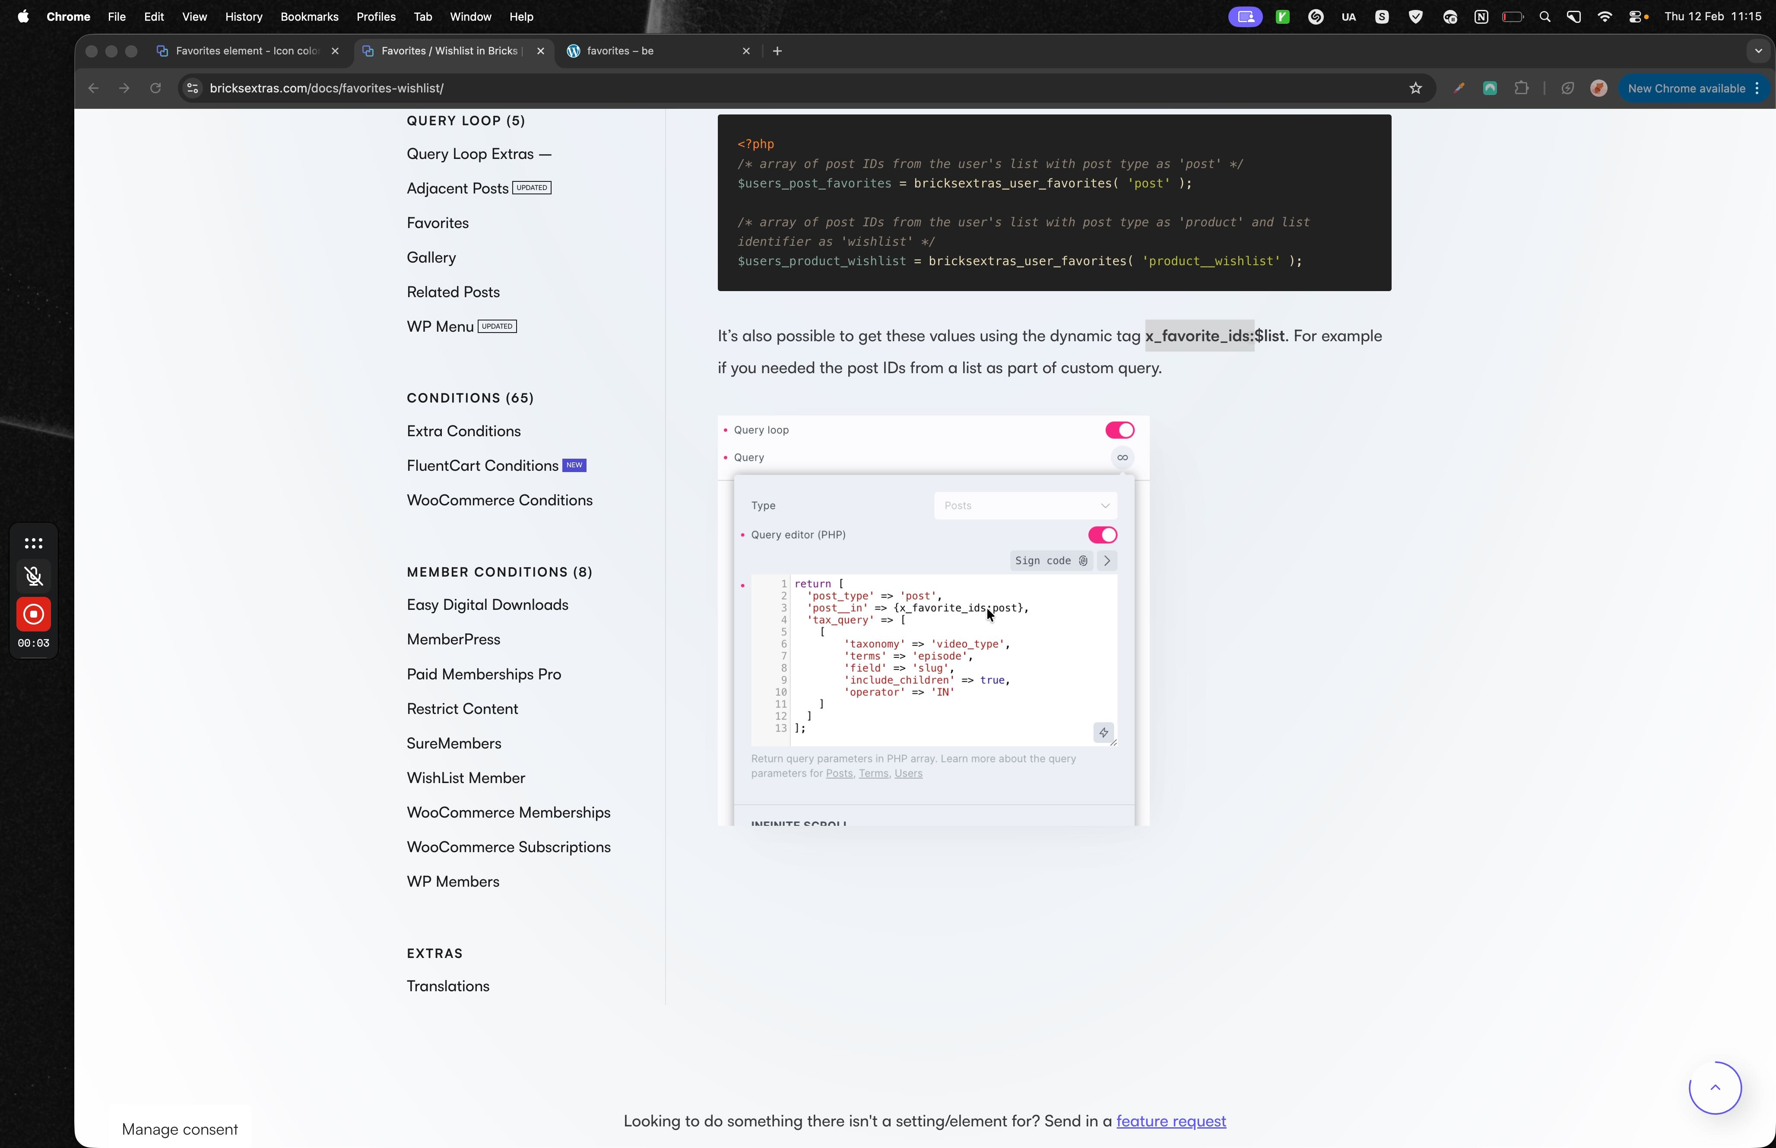Open the View menu in menu bar
This screenshot has height=1148, width=1776.
tap(194, 16)
